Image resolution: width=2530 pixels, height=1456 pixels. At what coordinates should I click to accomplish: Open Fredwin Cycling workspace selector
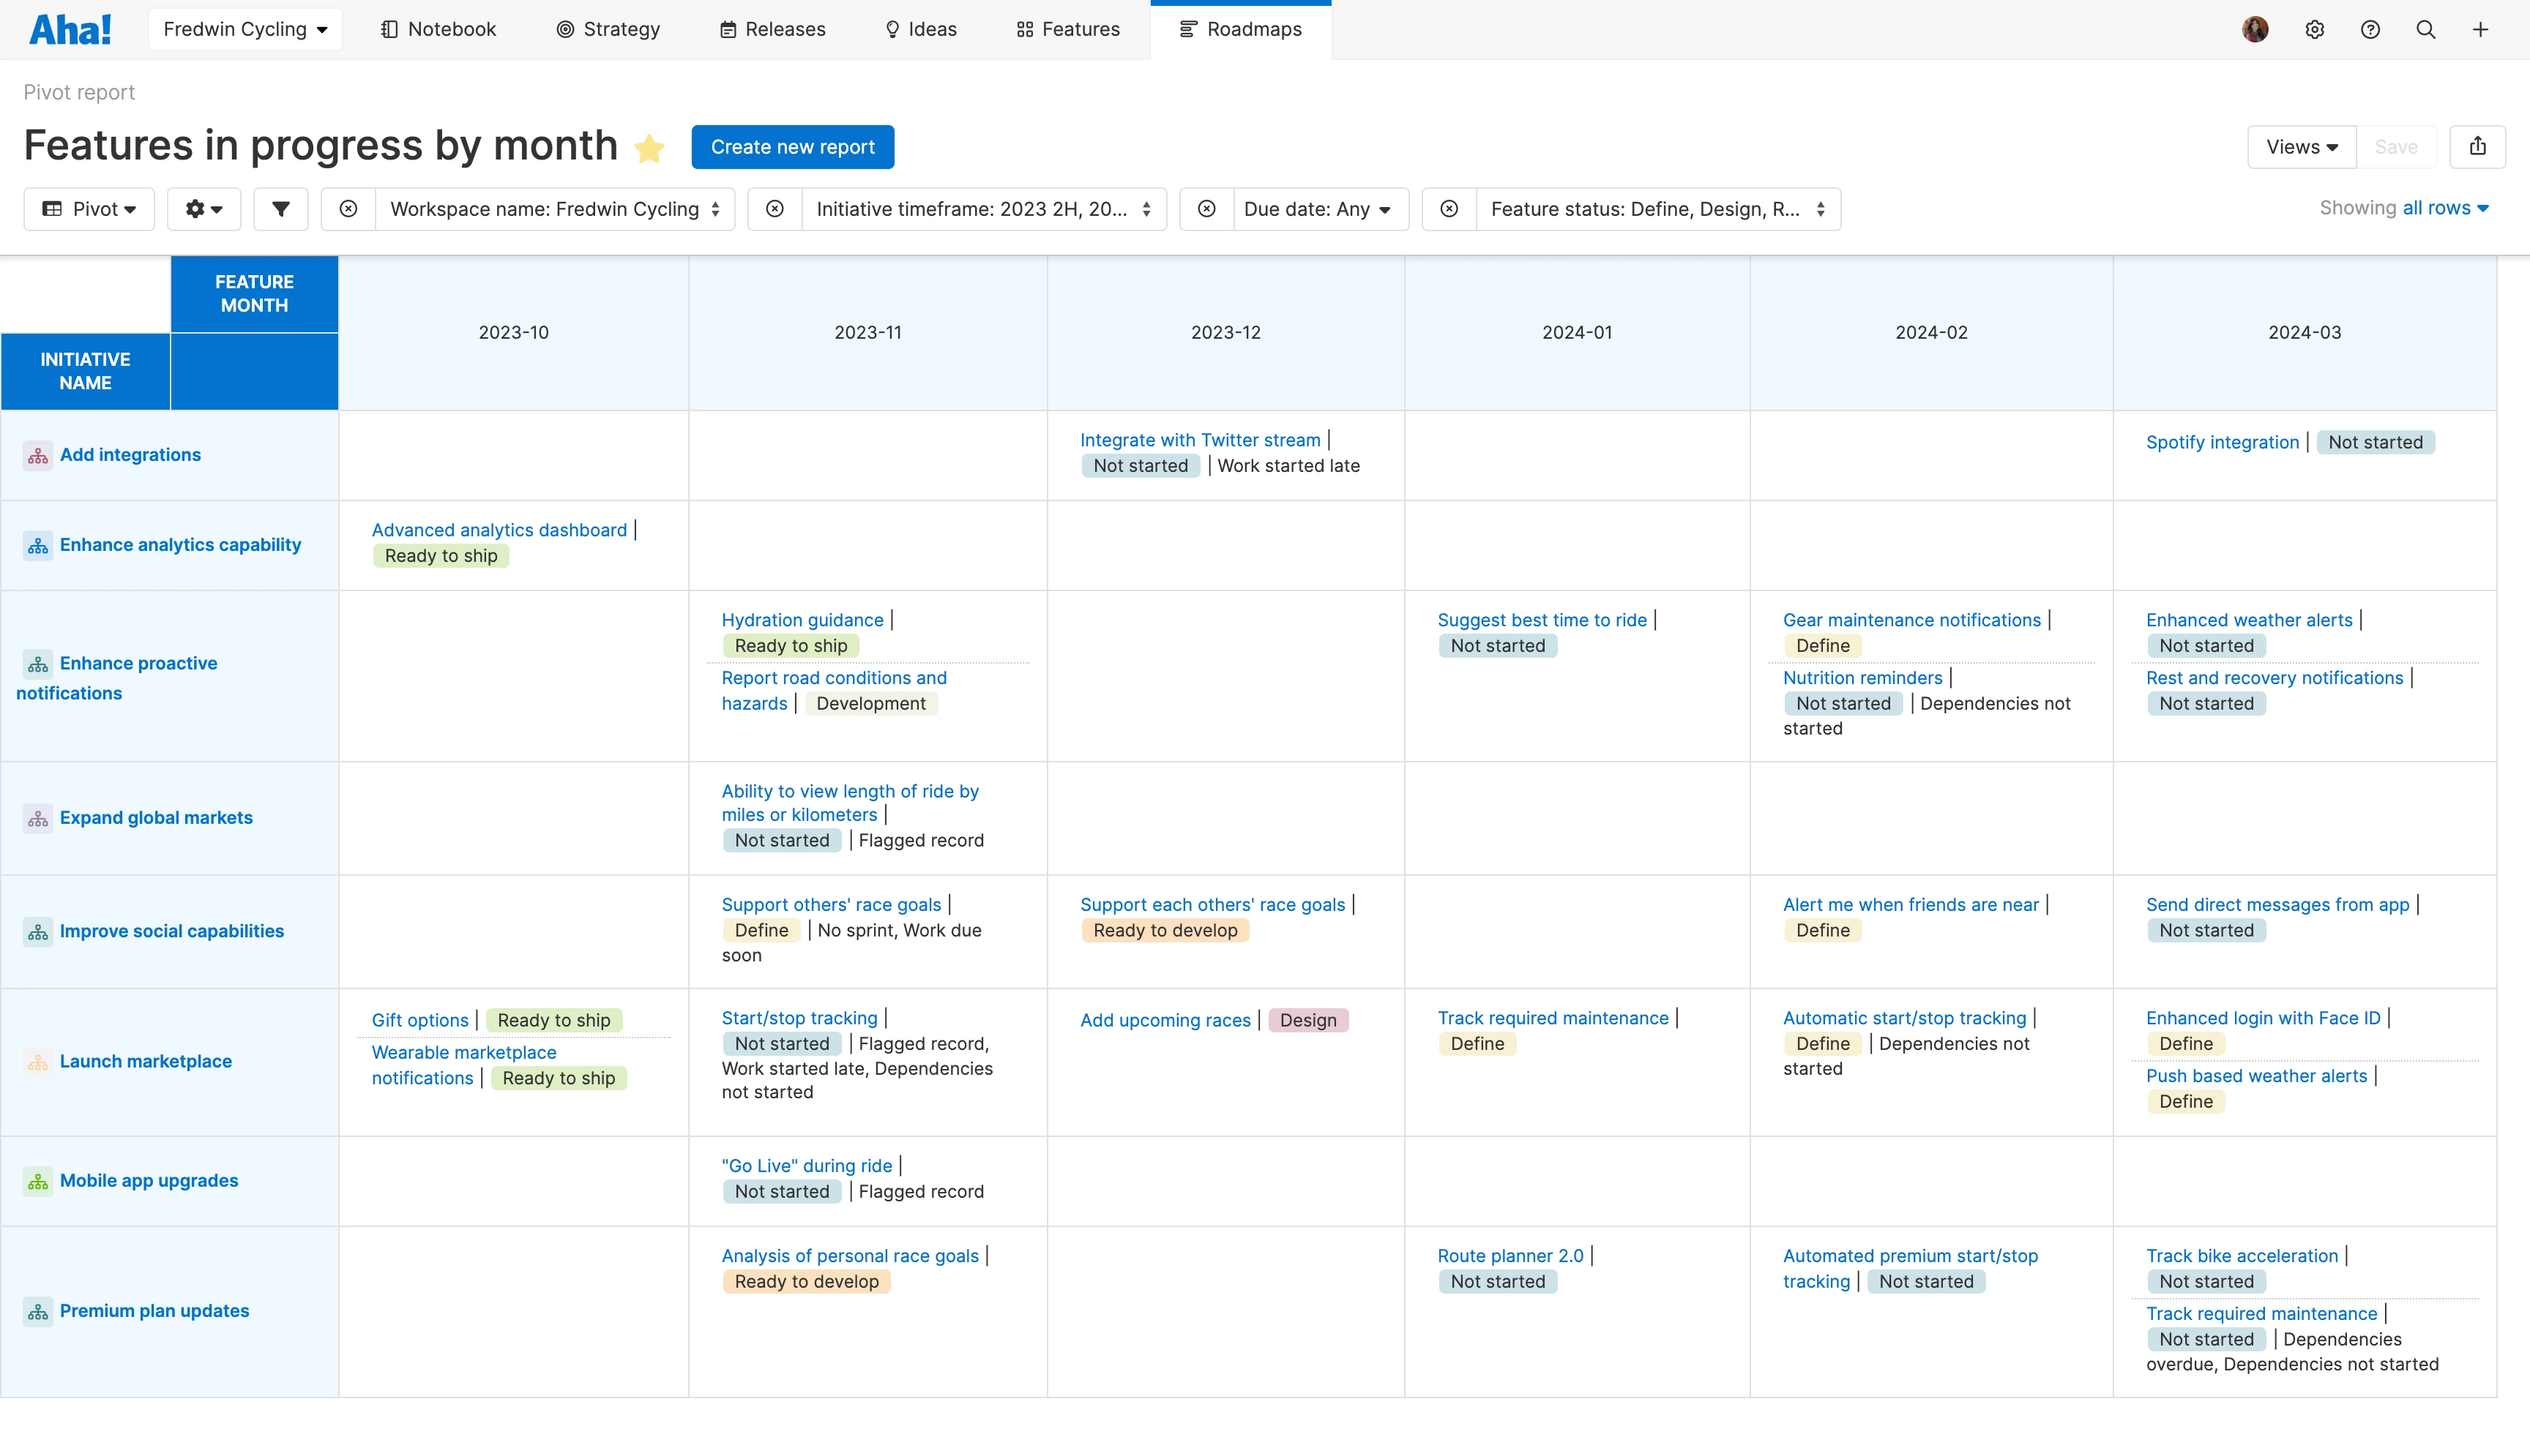click(x=245, y=29)
